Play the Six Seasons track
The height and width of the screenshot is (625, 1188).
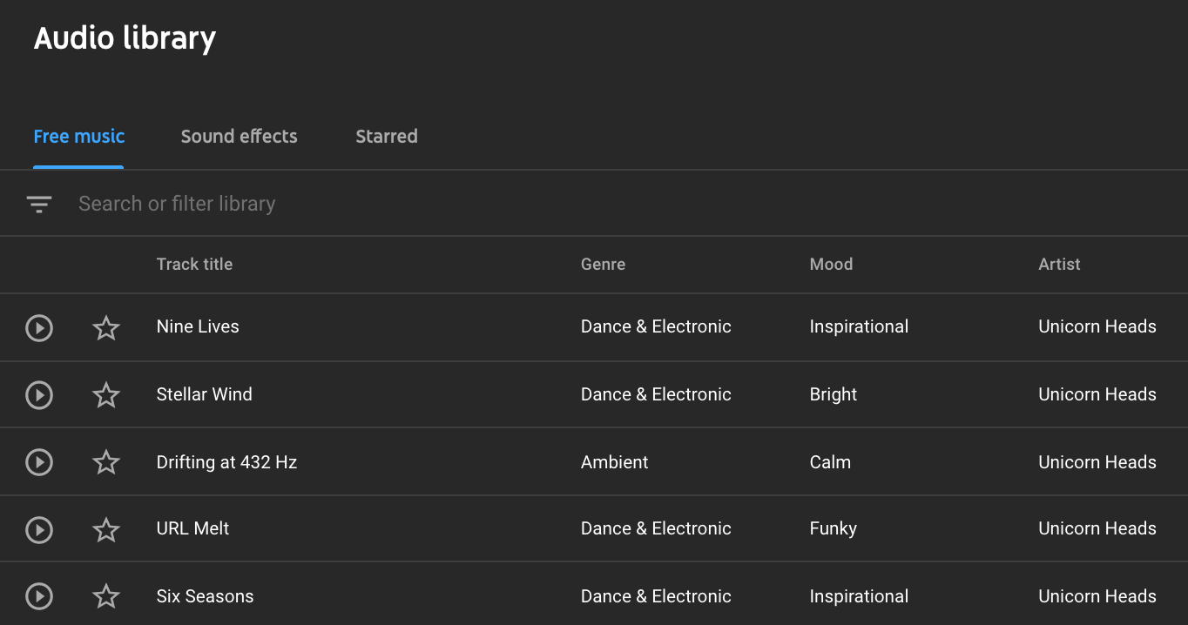39,596
